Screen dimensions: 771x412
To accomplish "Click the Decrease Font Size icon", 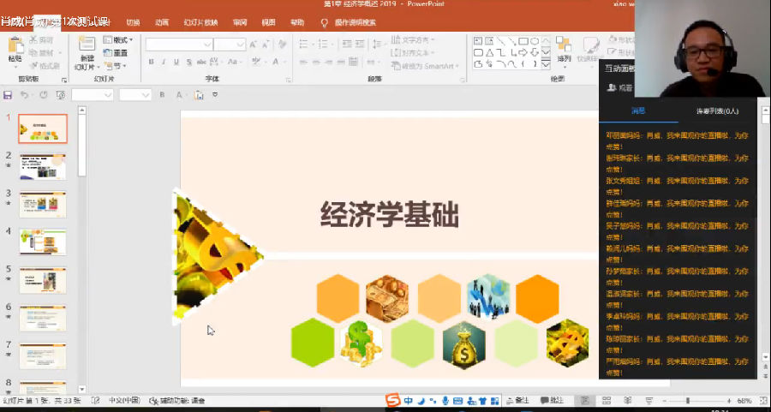I will [x=266, y=45].
